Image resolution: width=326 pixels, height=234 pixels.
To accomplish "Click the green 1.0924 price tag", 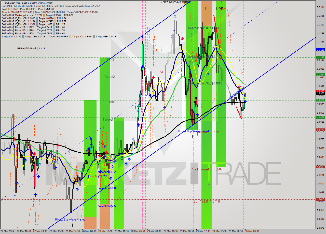I will 320,100.
